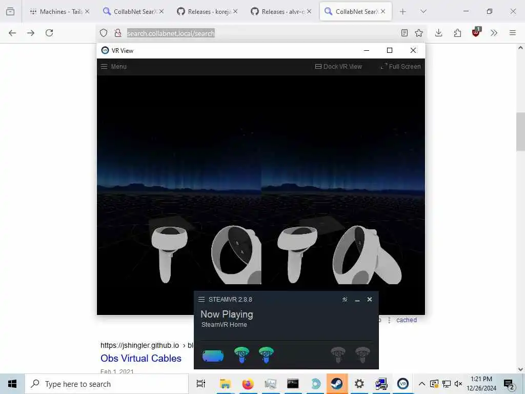This screenshot has width=525, height=394.
Task: Open Firefox View icon at top-left
Action: (x=10, y=12)
